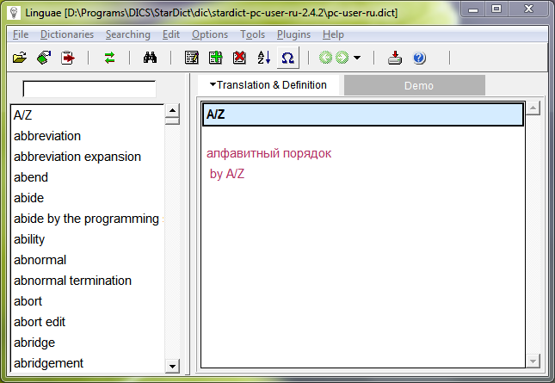
Task: Click the red X delete entry icon
Action: (240, 59)
